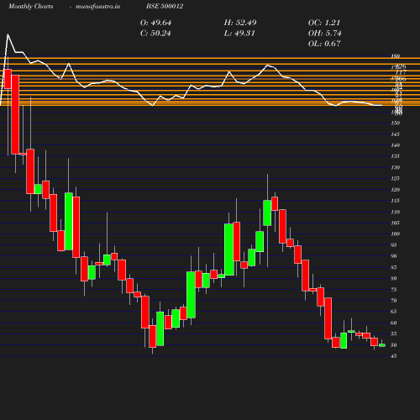Click the 100 price axis label
Viewport: 420px width, 420px height.
coord(396,234)
